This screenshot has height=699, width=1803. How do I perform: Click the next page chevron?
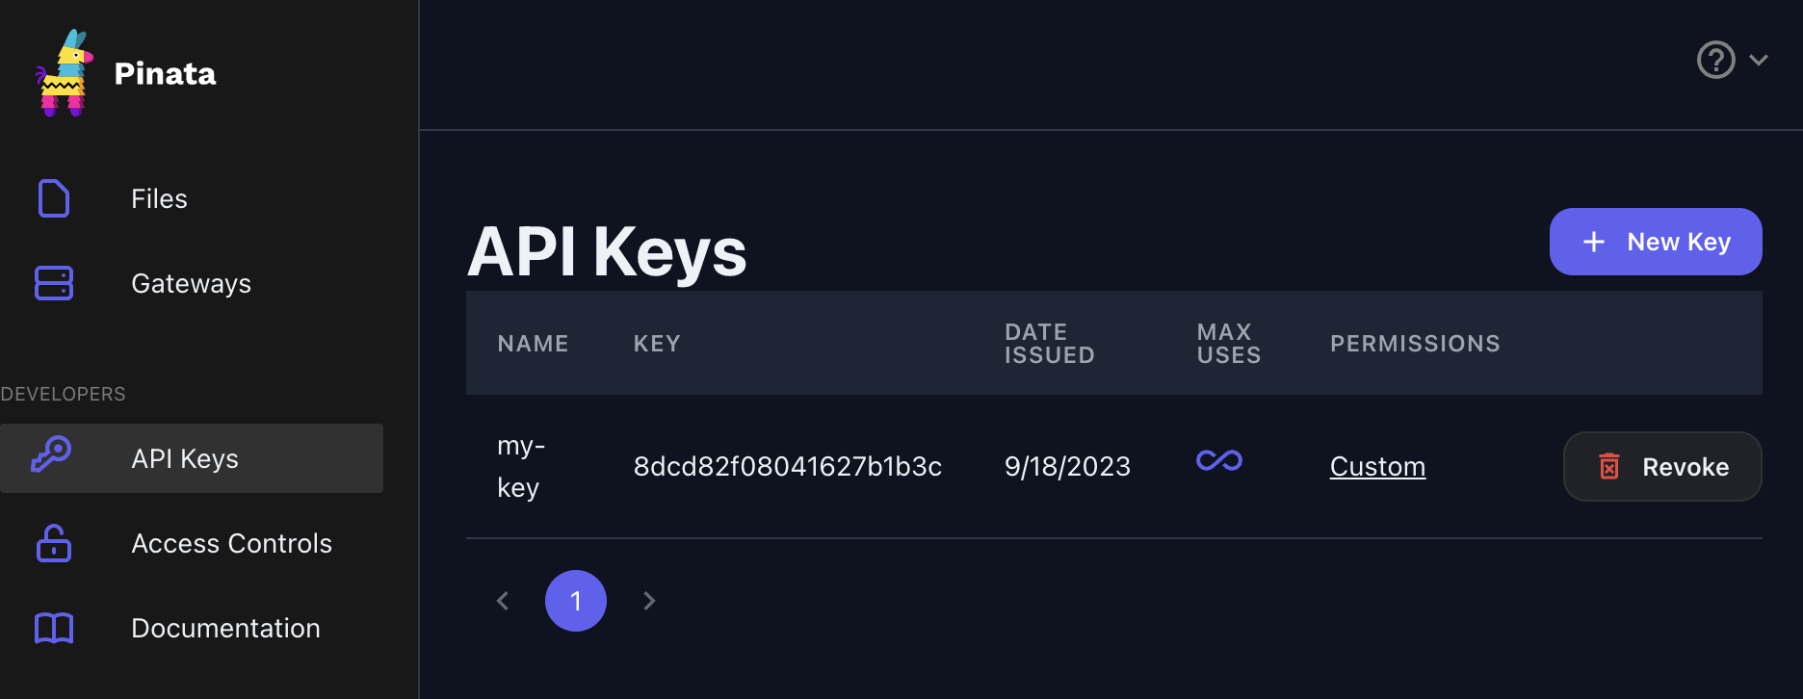(649, 600)
